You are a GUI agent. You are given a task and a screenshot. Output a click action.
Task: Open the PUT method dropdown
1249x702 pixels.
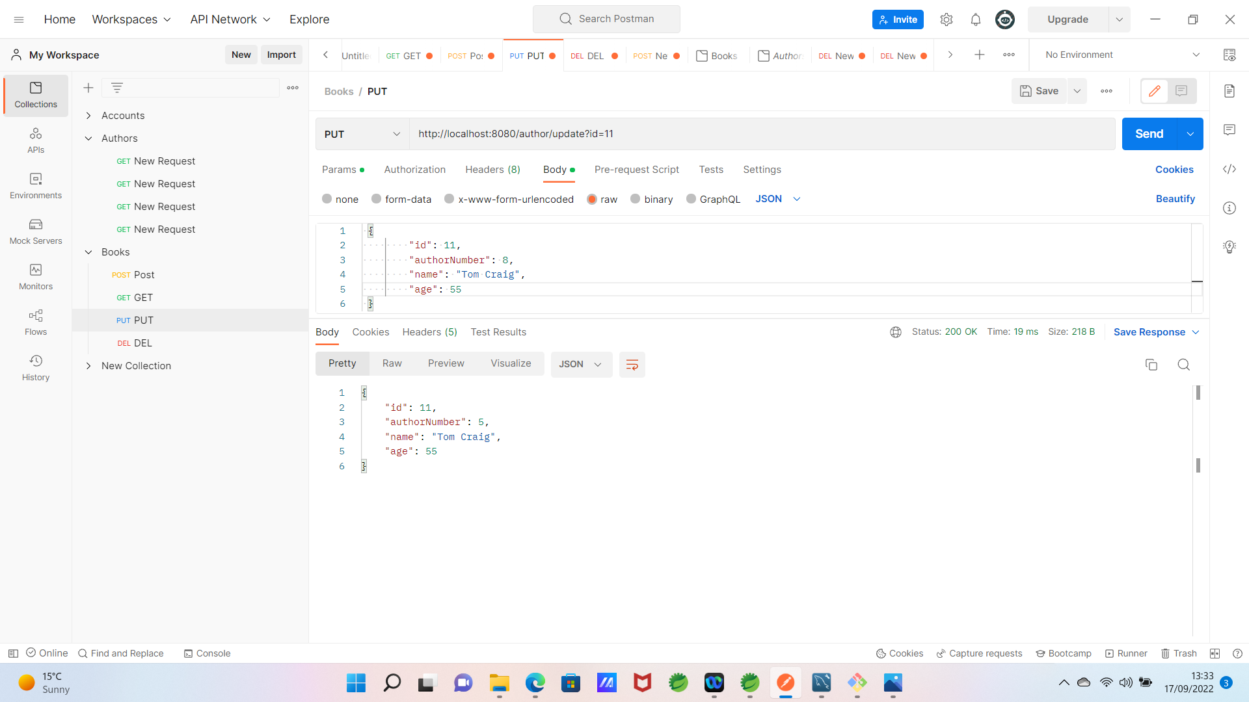click(x=362, y=134)
